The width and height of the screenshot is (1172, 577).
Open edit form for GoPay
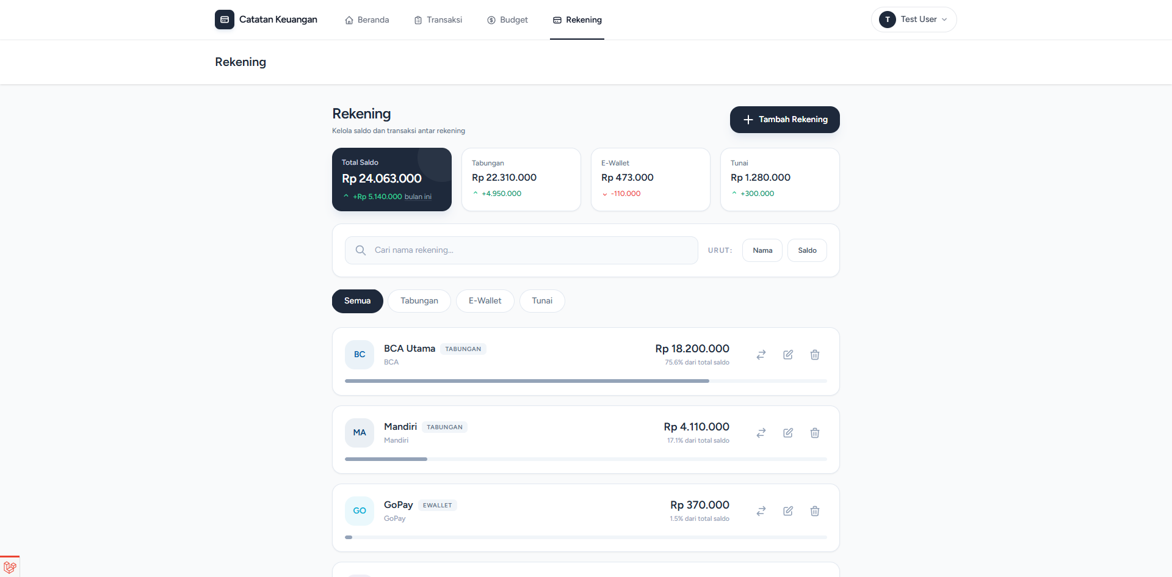point(788,511)
